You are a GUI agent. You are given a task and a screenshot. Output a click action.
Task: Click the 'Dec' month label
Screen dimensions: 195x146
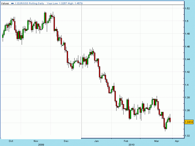pyautogui.click(x=66, y=141)
